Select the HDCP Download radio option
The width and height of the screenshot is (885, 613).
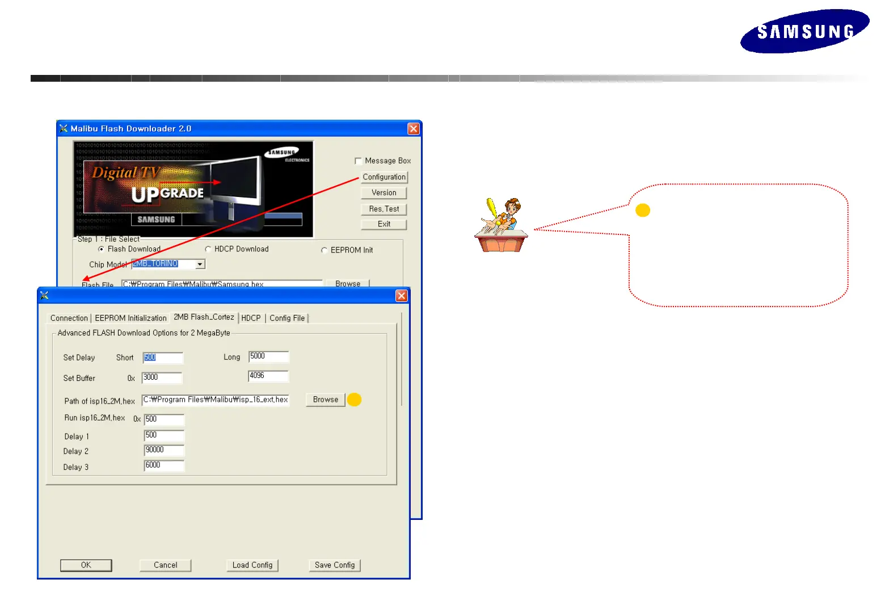pos(208,249)
